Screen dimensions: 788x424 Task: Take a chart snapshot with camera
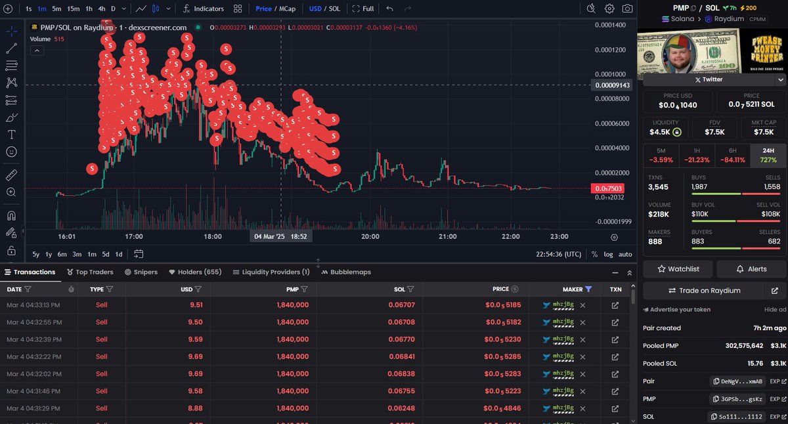628,9
